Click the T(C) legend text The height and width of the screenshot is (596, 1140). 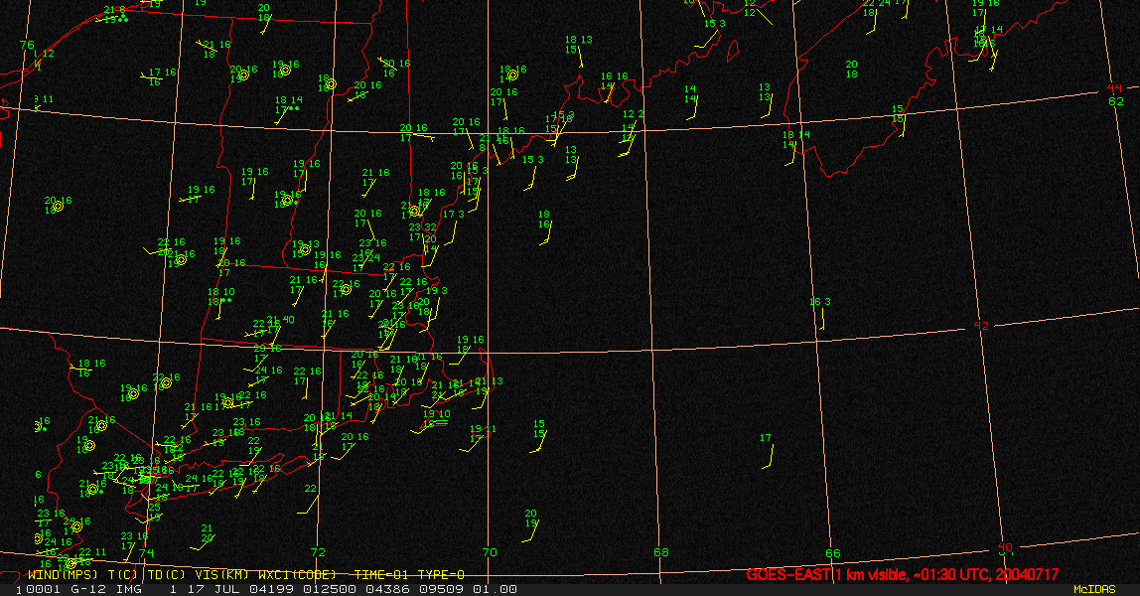point(123,575)
